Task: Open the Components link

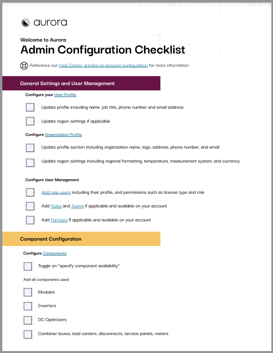Action: tap(55, 253)
